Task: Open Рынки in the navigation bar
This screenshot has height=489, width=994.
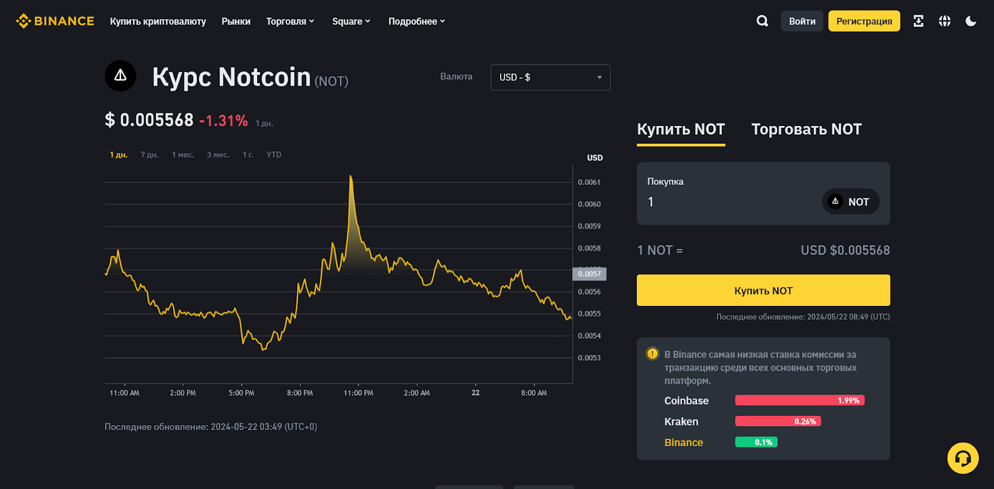Action: [236, 21]
